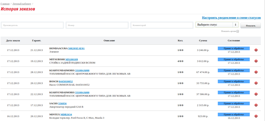Focus the Комментарий input field
The width and height of the screenshot is (265, 121).
(162, 25)
